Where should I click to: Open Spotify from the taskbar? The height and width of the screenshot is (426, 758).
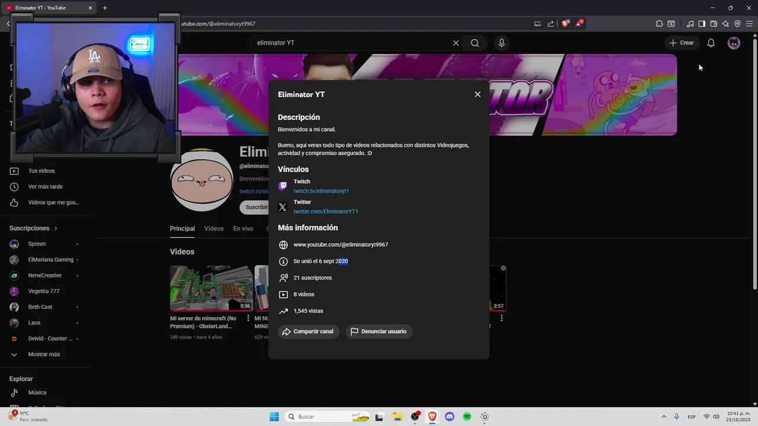(467, 417)
